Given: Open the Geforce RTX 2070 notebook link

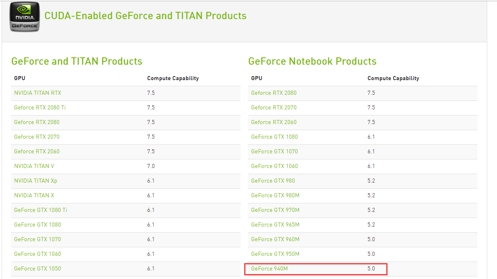Looking at the screenshot, I should (274, 107).
